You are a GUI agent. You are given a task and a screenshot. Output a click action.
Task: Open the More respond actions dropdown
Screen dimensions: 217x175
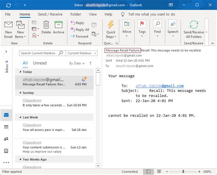click(x=95, y=34)
